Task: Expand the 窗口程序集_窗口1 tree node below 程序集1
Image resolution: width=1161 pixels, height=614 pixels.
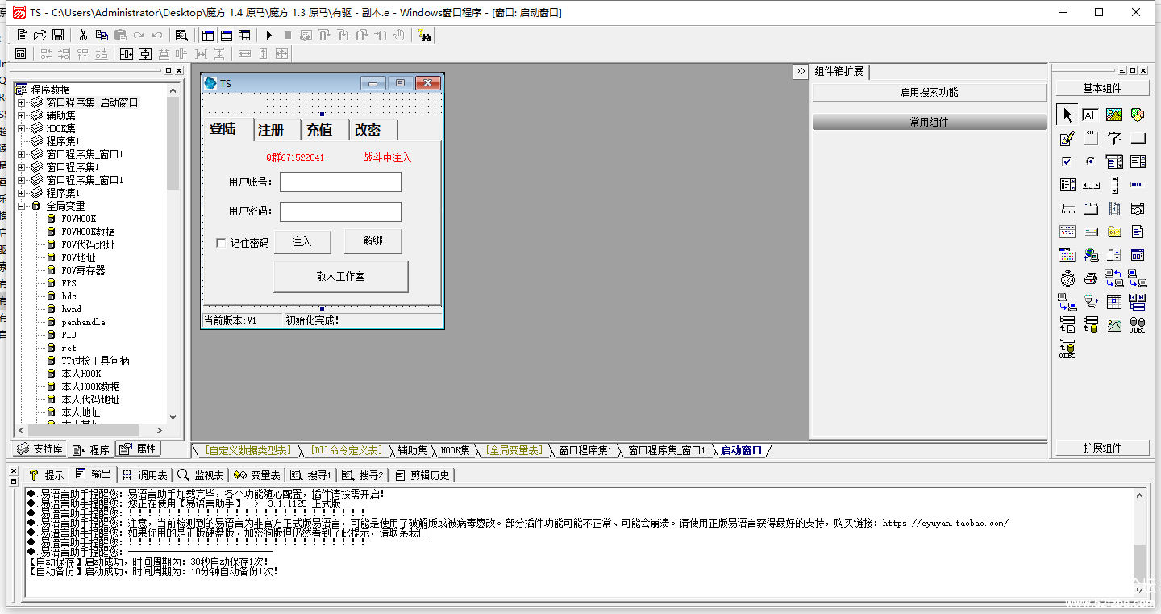Action: tap(22, 154)
